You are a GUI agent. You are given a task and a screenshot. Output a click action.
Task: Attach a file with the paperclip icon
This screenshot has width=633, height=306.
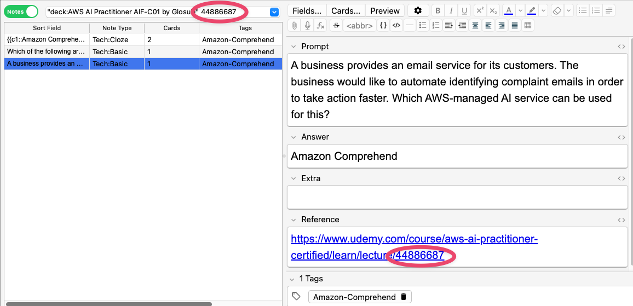point(295,25)
